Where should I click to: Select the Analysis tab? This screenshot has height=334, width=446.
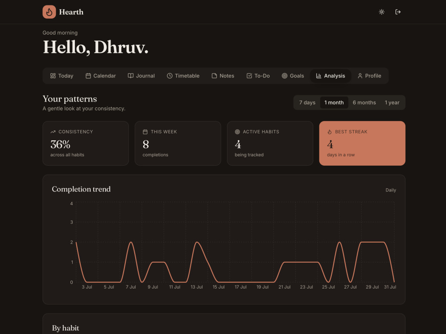click(330, 76)
